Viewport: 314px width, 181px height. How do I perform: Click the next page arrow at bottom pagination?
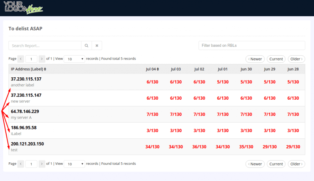tap(42, 164)
